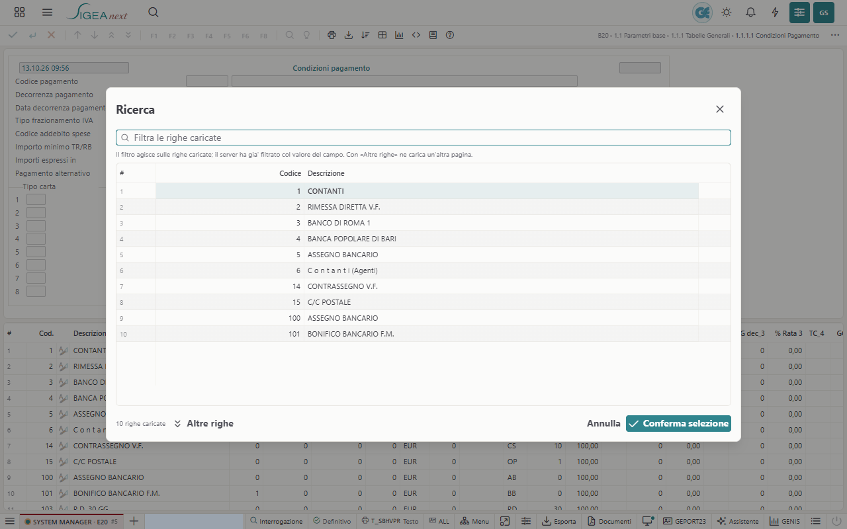Focus the Filtra le righe caricate field
The width and height of the screenshot is (847, 529).
coord(423,138)
